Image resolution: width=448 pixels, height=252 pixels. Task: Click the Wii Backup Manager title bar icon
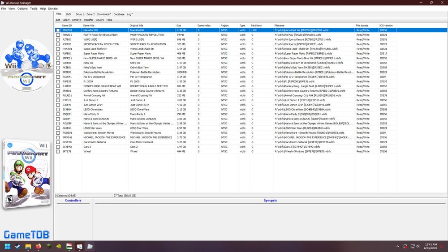[x=3, y=3]
